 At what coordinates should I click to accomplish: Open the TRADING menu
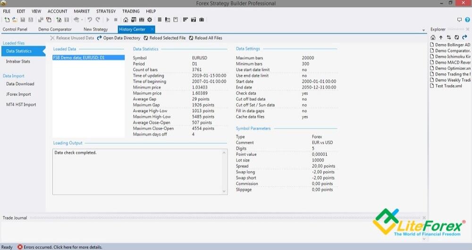pos(131,11)
